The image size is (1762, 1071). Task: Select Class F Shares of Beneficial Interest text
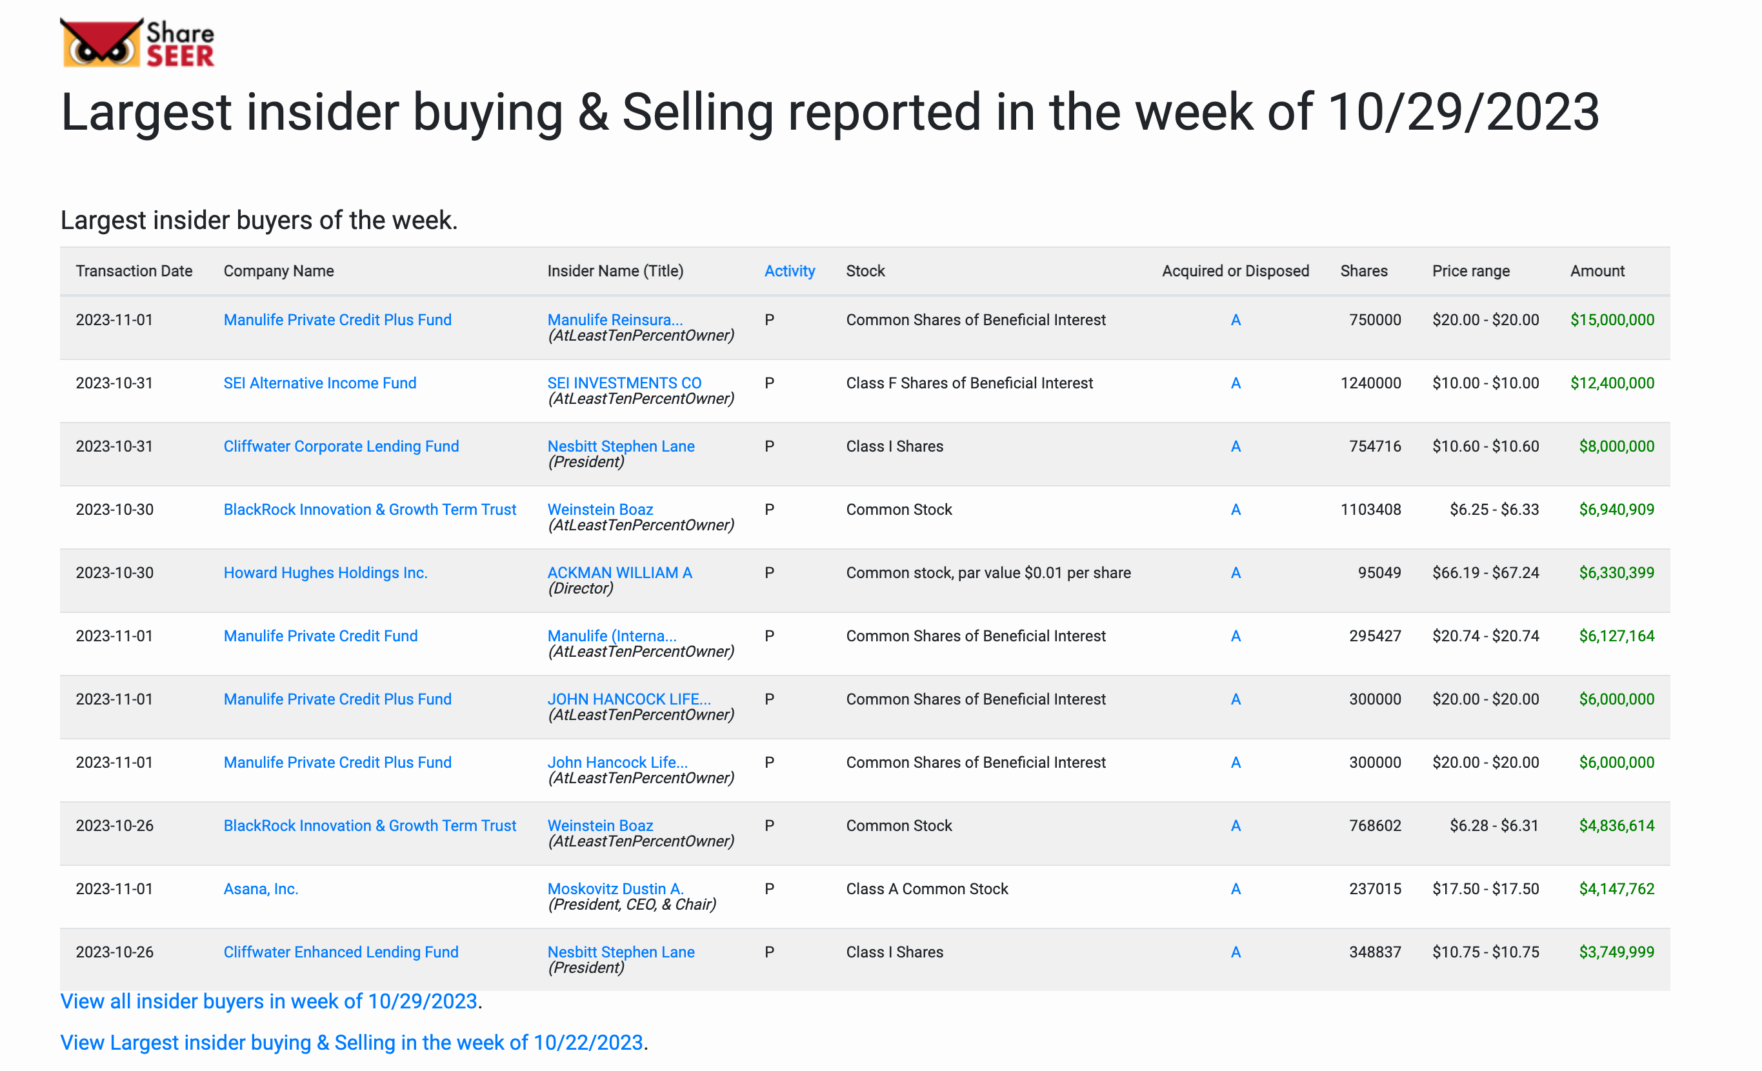point(969,383)
